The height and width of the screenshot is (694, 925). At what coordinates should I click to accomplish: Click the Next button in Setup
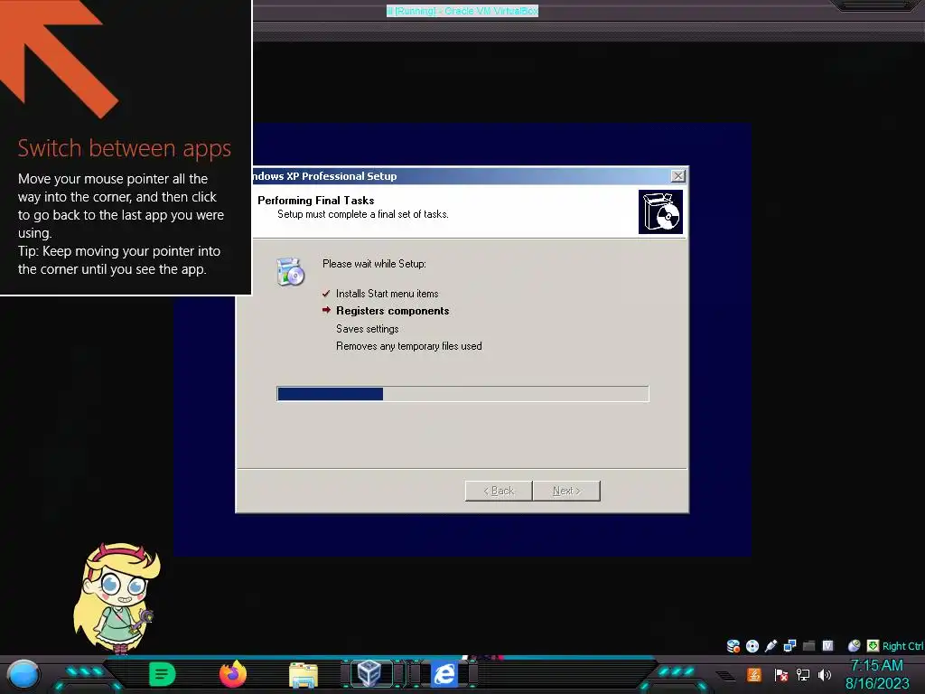click(x=566, y=491)
